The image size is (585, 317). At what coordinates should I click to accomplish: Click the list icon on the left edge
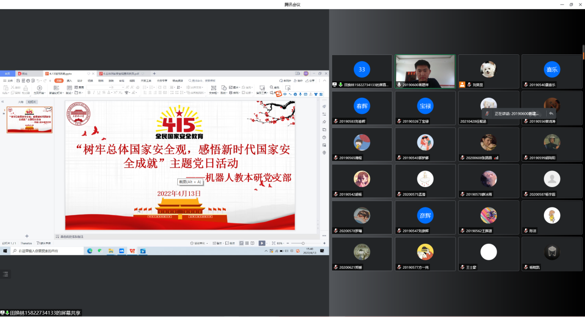pos(6,274)
